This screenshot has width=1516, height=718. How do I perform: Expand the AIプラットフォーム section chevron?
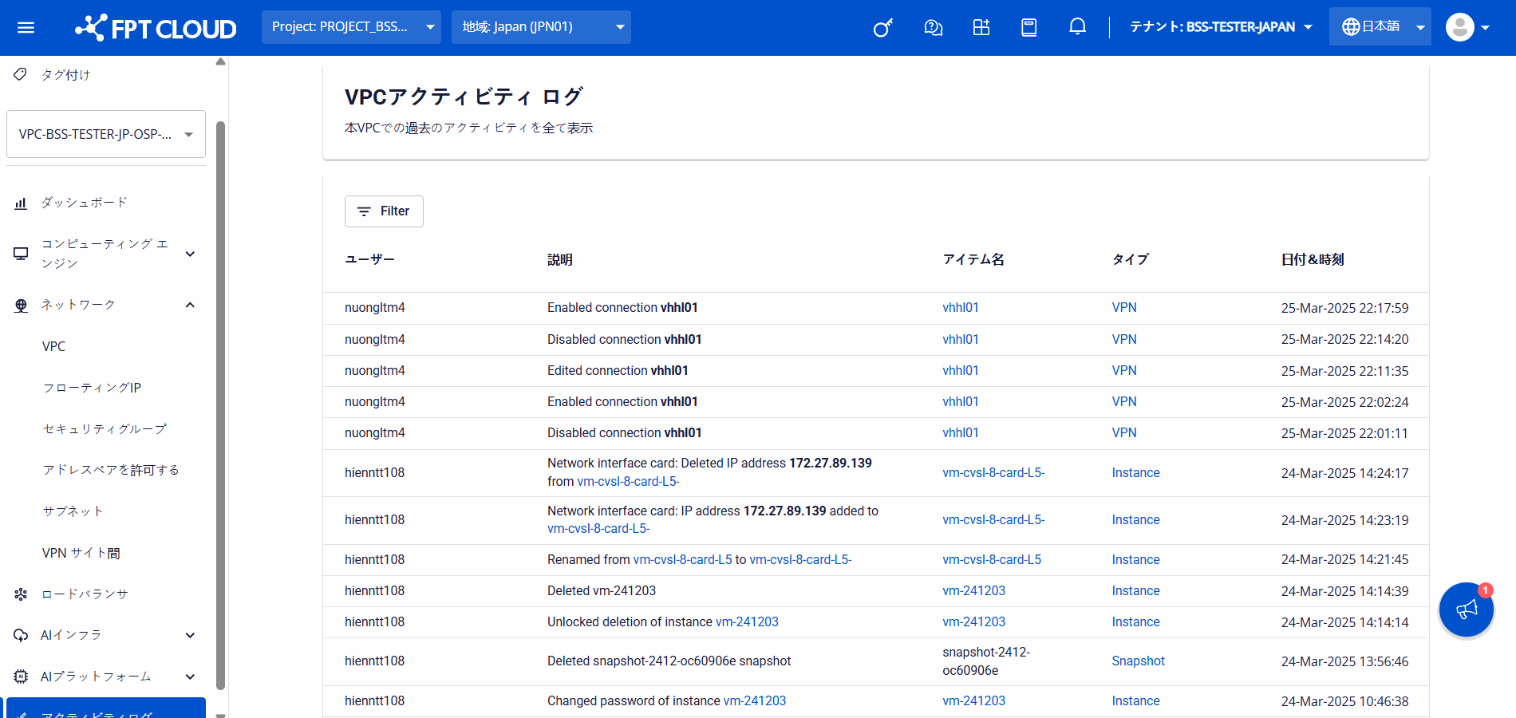coord(190,677)
